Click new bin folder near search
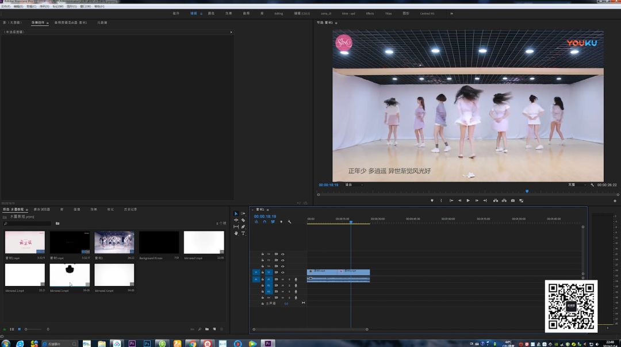The image size is (621, 347). (x=57, y=223)
